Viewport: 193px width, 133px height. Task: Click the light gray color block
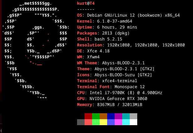pos(133,116)
